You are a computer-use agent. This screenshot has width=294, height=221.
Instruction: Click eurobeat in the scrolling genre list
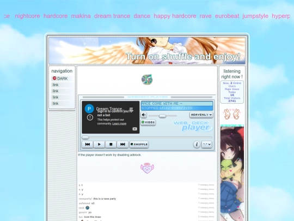coord(227,16)
